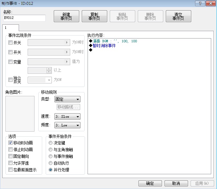Select the 与主角接触 start condition
The width and height of the screenshot is (217, 189).
point(51,150)
